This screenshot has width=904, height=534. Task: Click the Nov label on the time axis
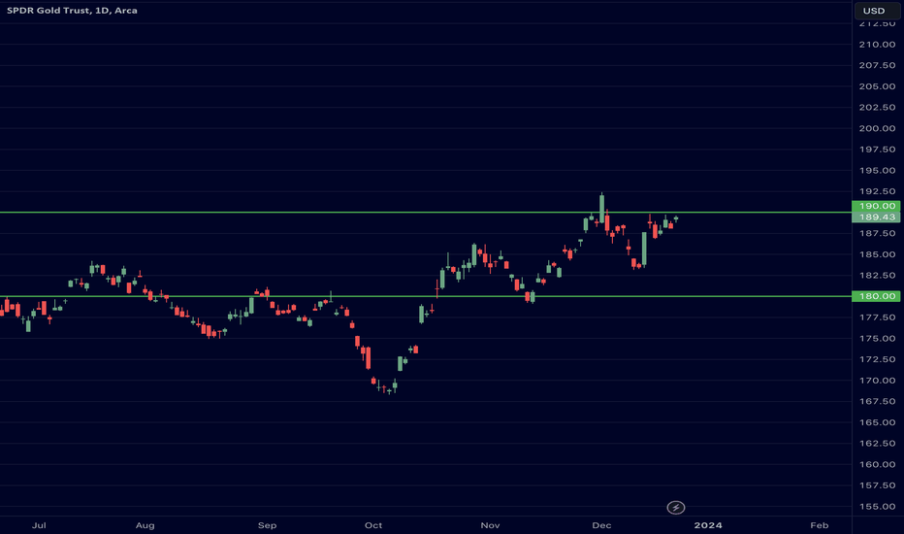[x=490, y=525]
